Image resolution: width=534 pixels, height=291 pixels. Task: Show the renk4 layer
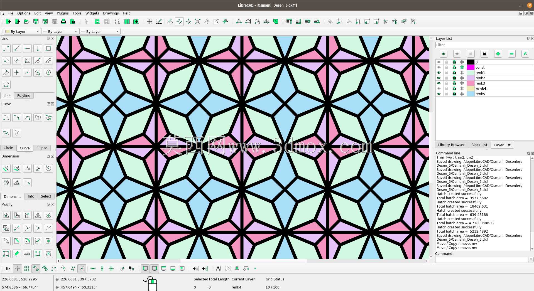point(439,88)
